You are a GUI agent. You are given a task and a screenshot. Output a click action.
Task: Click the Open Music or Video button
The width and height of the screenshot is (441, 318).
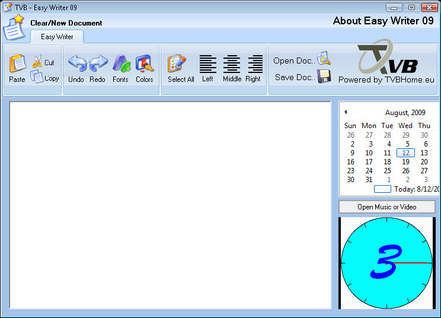click(387, 207)
